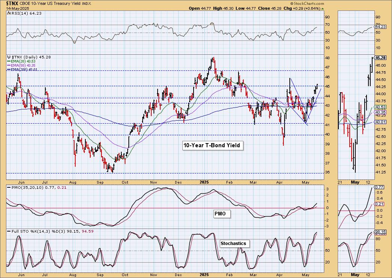Select the 'Open 44.77' header value
The width and height of the screenshot is (392, 278).
tap(200, 8)
